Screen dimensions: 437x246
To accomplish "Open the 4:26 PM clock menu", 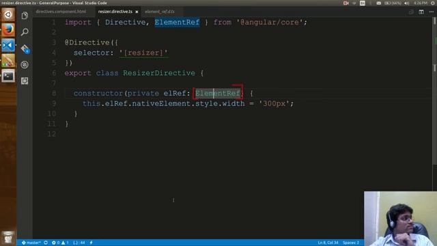I will tap(421, 3).
